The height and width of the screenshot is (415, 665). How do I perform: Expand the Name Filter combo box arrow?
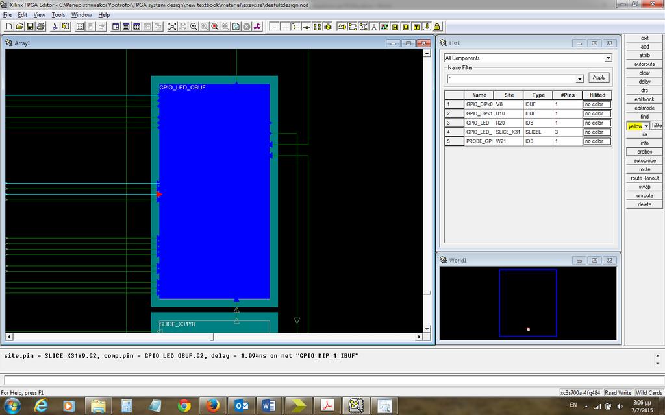579,79
